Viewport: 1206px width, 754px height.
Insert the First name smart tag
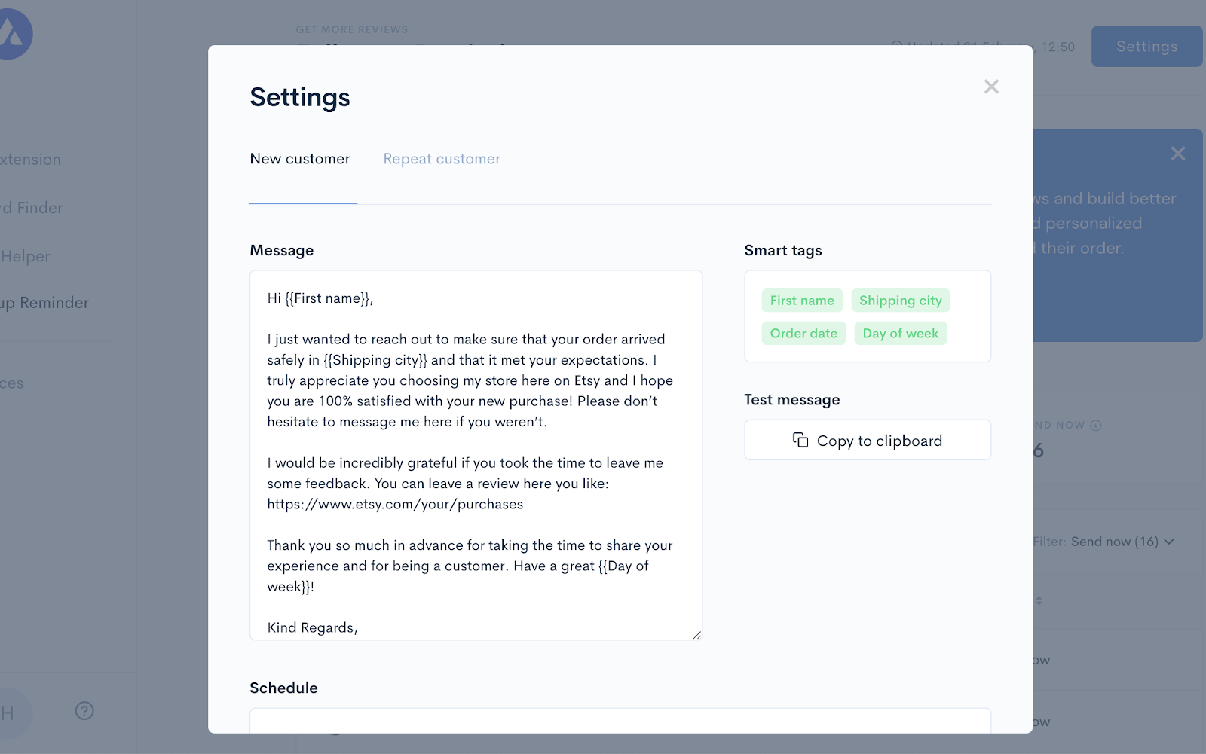pyautogui.click(x=802, y=301)
